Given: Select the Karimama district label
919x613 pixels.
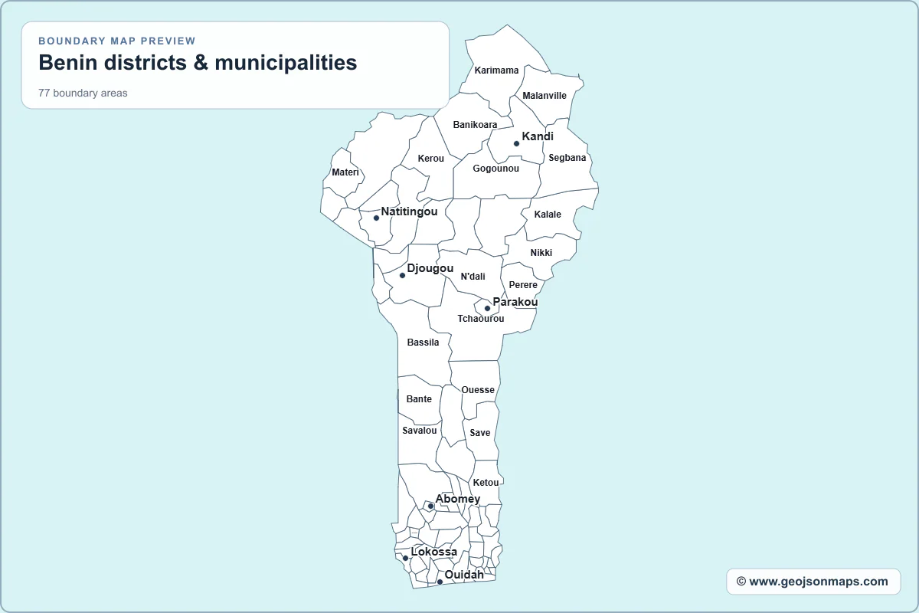Looking at the screenshot, I should click(x=496, y=70).
